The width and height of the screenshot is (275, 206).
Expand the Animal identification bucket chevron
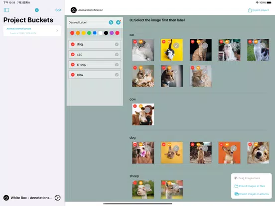[57, 31]
